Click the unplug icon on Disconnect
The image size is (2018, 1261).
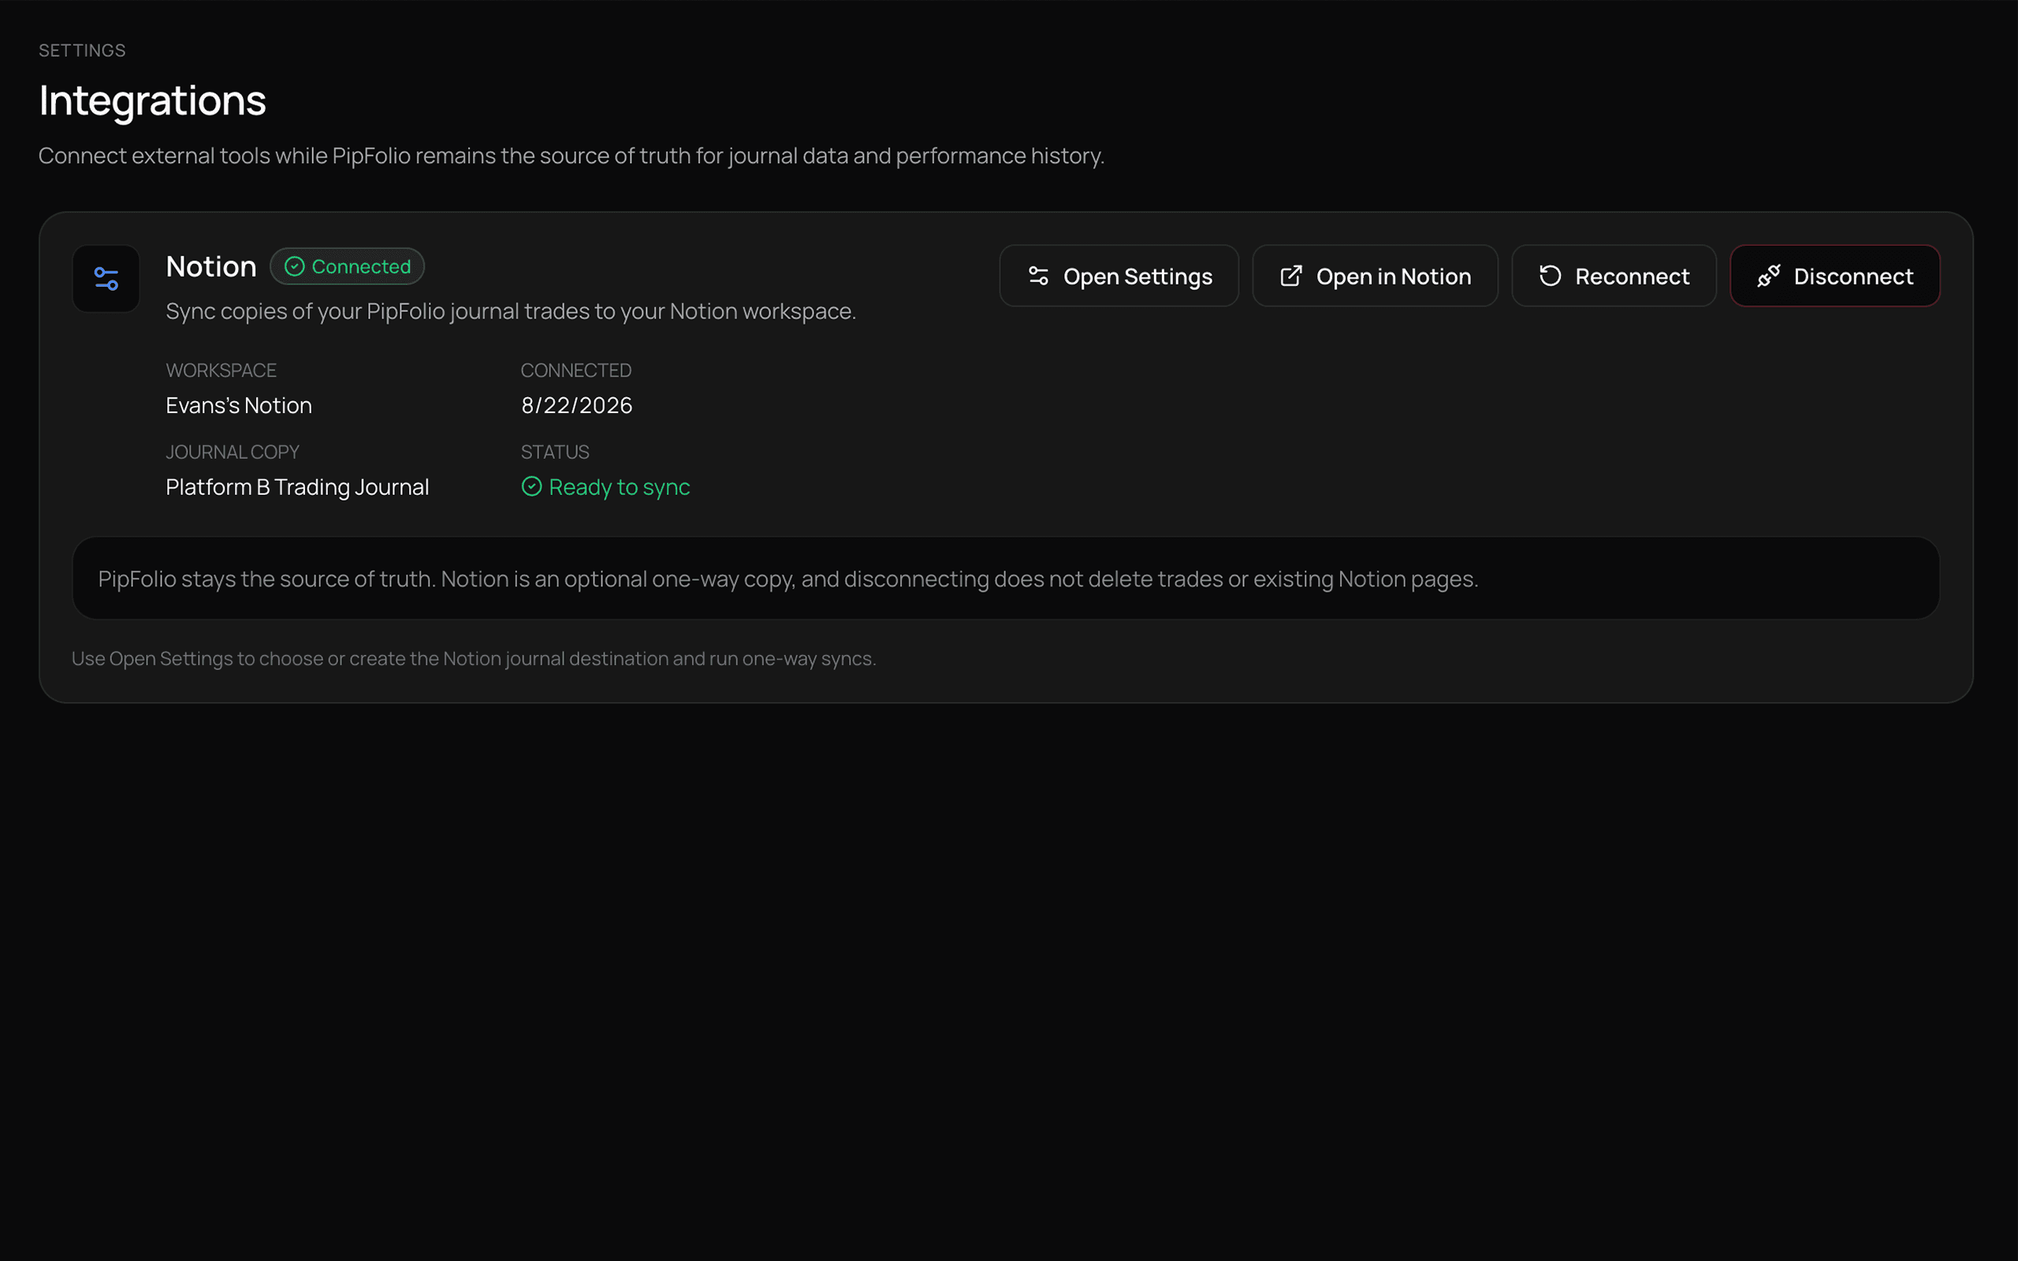pyautogui.click(x=1769, y=276)
